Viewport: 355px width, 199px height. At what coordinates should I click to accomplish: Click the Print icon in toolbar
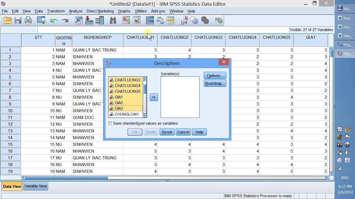[28, 20]
